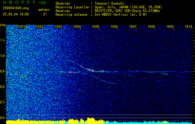Click the Ogaki, Gifu, JAPAN location value

coord(128,7)
